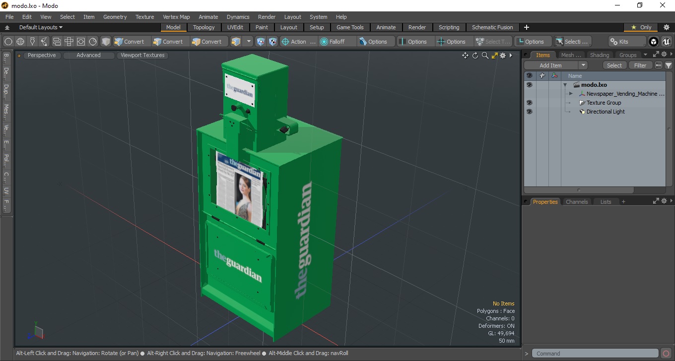Open the dropdown arrow after Convert cube icon
This screenshot has width=675, height=361.
[x=249, y=42]
